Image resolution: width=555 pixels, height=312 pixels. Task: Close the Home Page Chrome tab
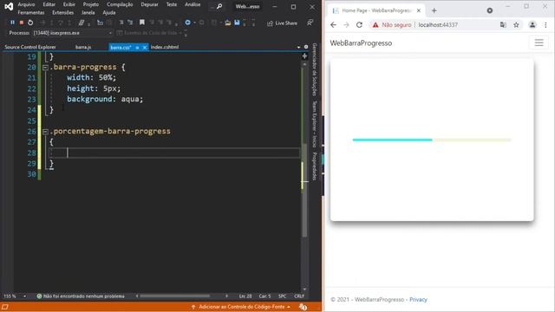(419, 10)
